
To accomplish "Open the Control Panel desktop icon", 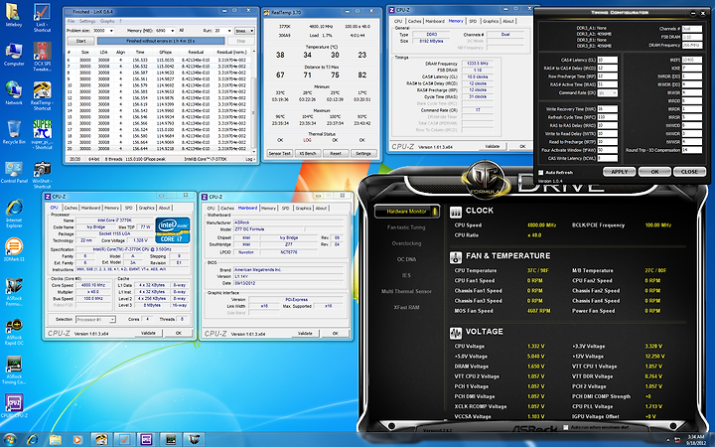I will point(14,172).
